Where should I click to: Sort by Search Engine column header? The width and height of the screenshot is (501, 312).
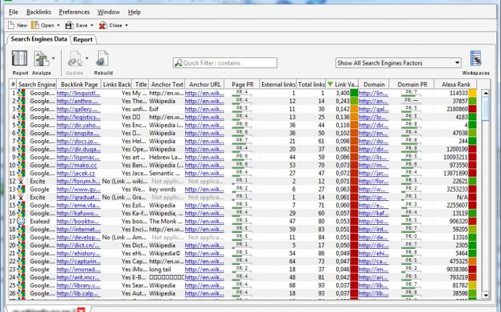pyautogui.click(x=36, y=85)
